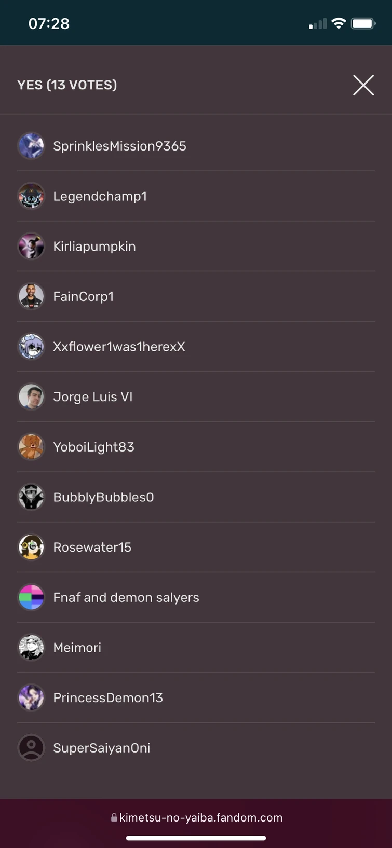Tap the kimetsu-no-yaiba.fandom.com address bar
Image resolution: width=392 pixels, height=848 pixels.
[x=196, y=818]
